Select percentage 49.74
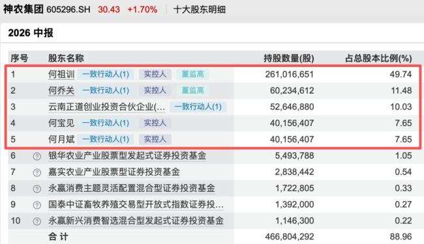The image size is (424, 244). click(x=401, y=74)
